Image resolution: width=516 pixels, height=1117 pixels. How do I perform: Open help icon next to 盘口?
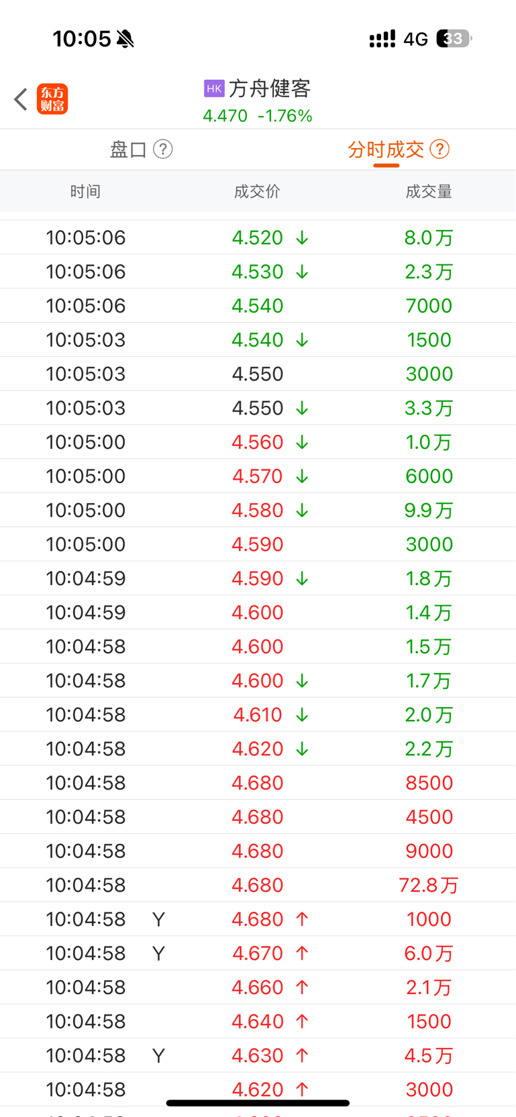(163, 149)
